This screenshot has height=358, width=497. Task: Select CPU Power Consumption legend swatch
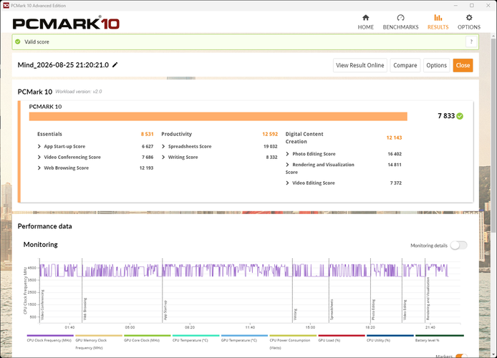[x=293, y=335]
